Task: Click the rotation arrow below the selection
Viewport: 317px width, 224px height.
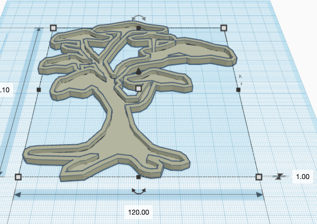Action: pyautogui.click(x=138, y=191)
